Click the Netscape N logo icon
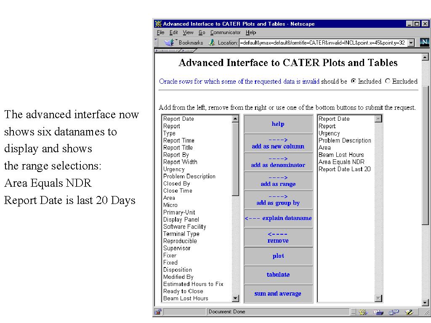This screenshot has width=431, height=323. pyautogui.click(x=424, y=42)
